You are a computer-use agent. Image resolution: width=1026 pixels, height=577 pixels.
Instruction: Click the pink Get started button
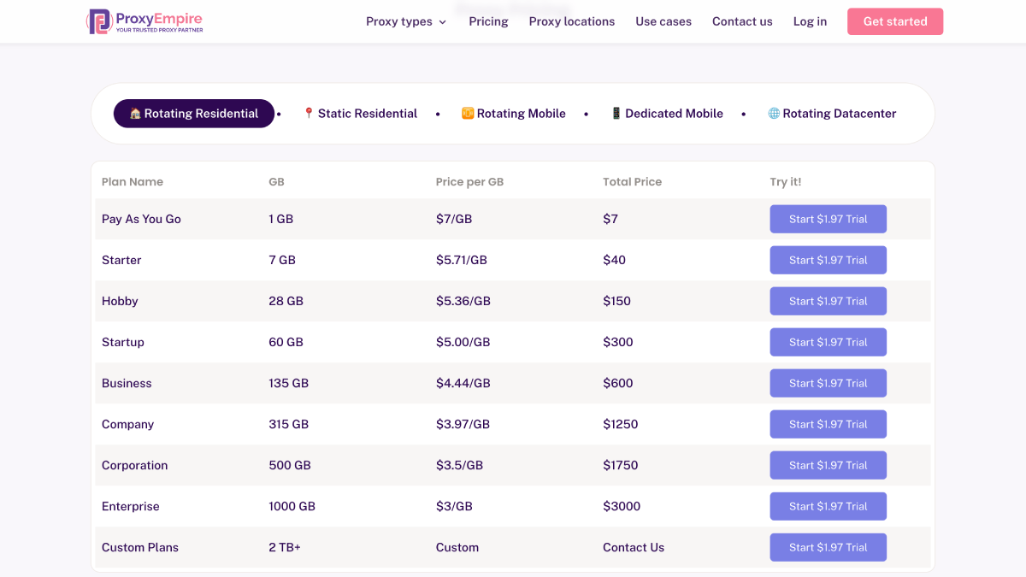[x=895, y=21]
